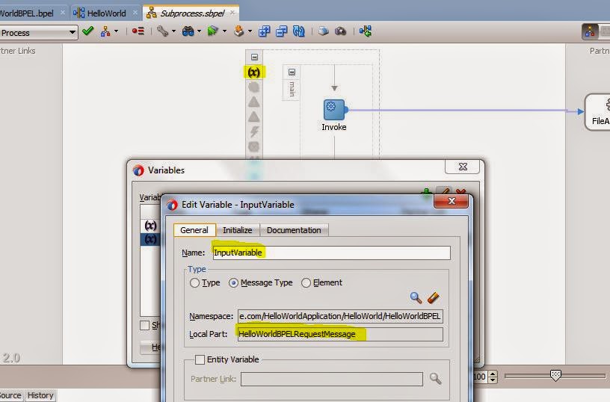Click the magnifier Browse type icon
Viewport: 610px width, 402px height.
[x=416, y=298]
